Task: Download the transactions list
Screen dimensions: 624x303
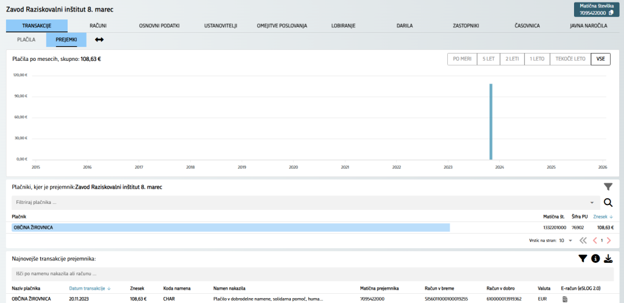Action: tap(608, 259)
